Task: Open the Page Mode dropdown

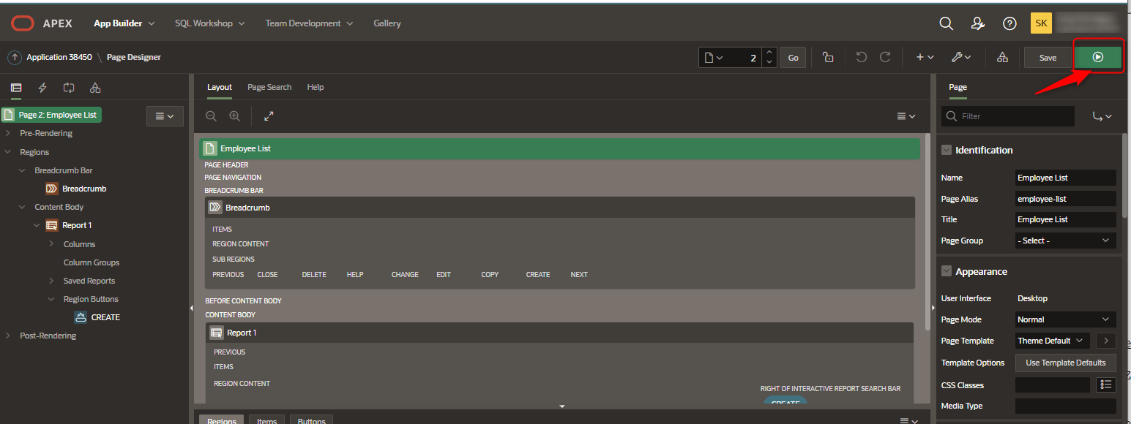Action: coord(1065,319)
